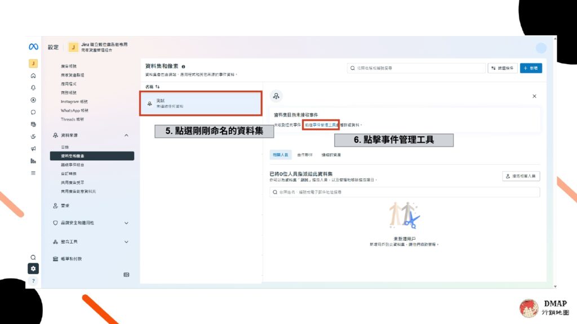This screenshot has width=577, height=324.
Task: Open ads megaphone icon
Action: 33,148
